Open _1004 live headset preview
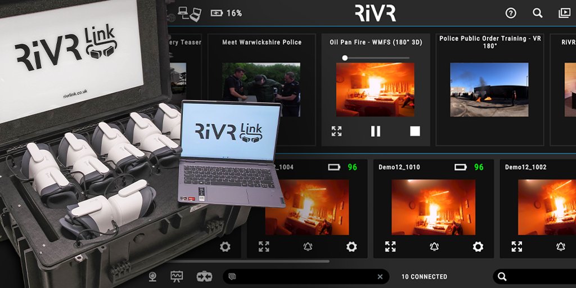This screenshot has width=576, height=288. (x=307, y=207)
